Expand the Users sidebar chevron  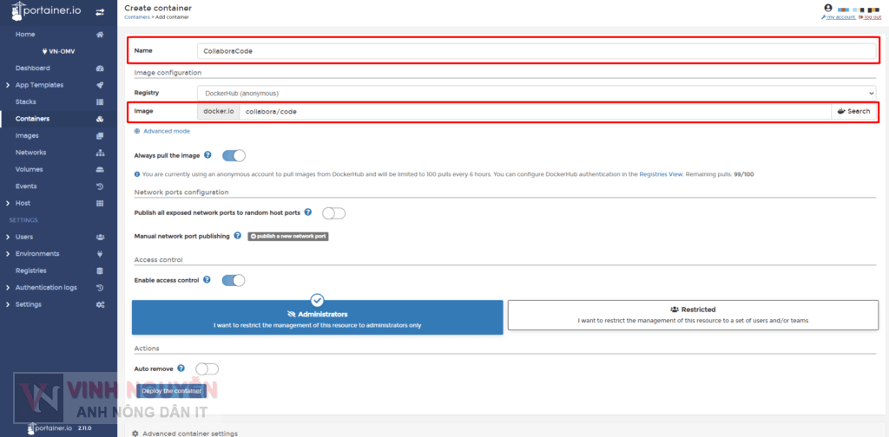coord(7,238)
